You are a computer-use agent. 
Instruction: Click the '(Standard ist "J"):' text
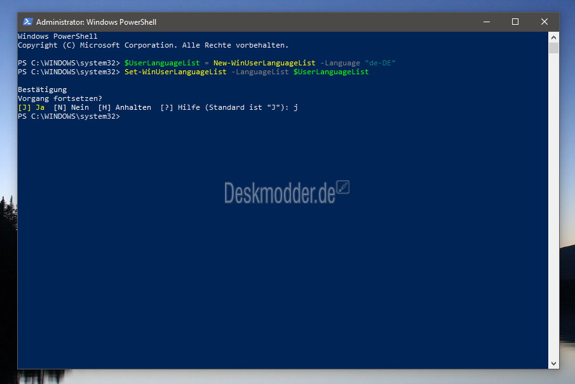tap(247, 107)
